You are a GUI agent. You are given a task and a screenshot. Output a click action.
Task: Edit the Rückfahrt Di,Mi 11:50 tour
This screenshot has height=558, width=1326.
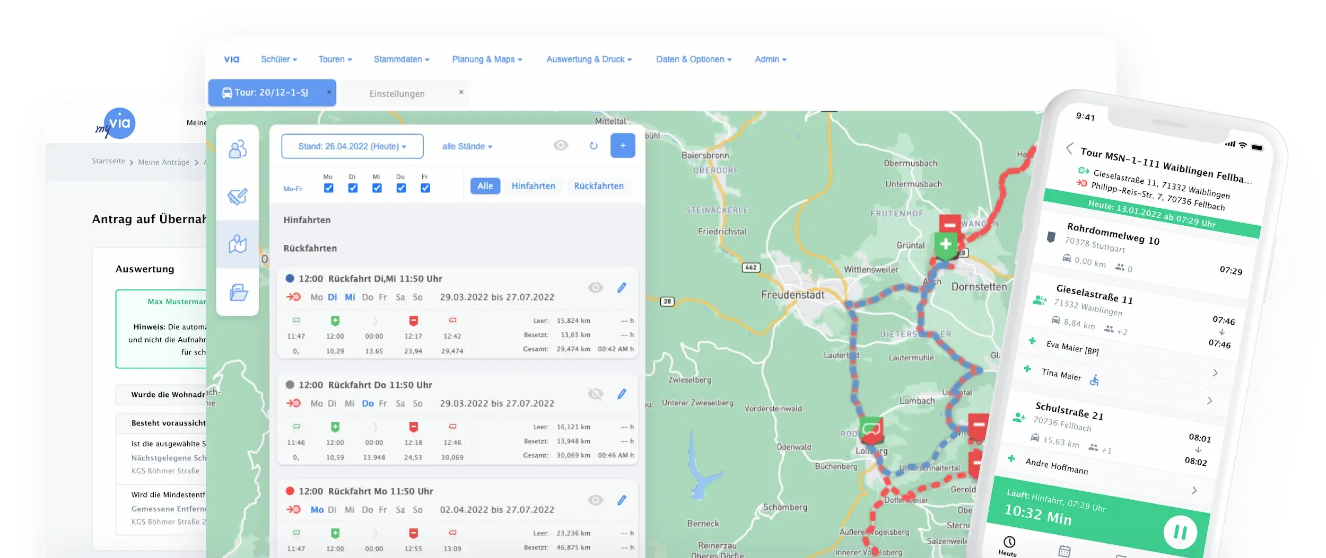pyautogui.click(x=622, y=288)
